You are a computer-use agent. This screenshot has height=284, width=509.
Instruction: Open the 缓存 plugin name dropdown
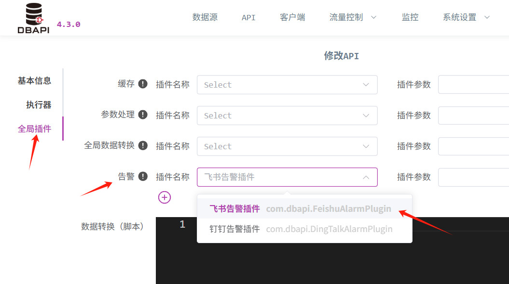[x=287, y=85]
